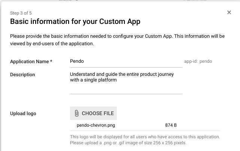Close the Custom App dialog
This screenshot has width=240, height=151.
(x=229, y=12)
